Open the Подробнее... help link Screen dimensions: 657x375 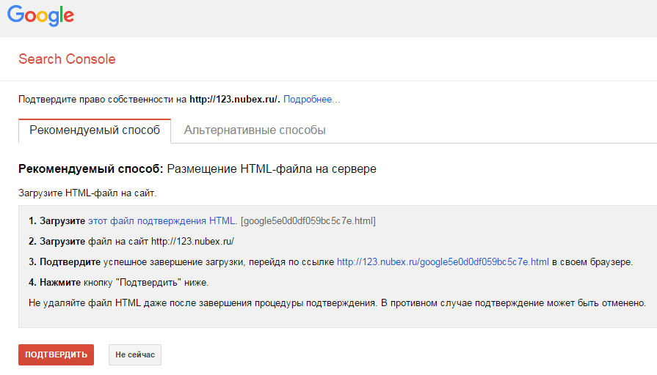(312, 100)
